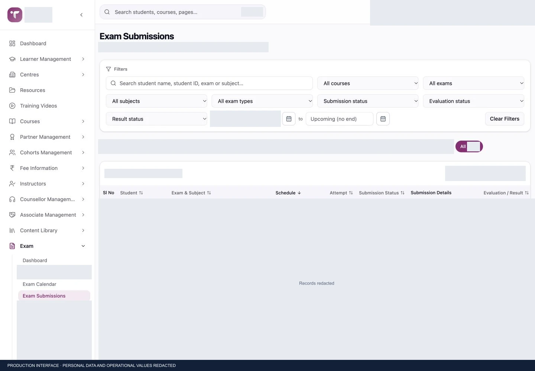This screenshot has height=371, width=535.
Task: Click the Fee Information rupee icon
Action: (12, 168)
